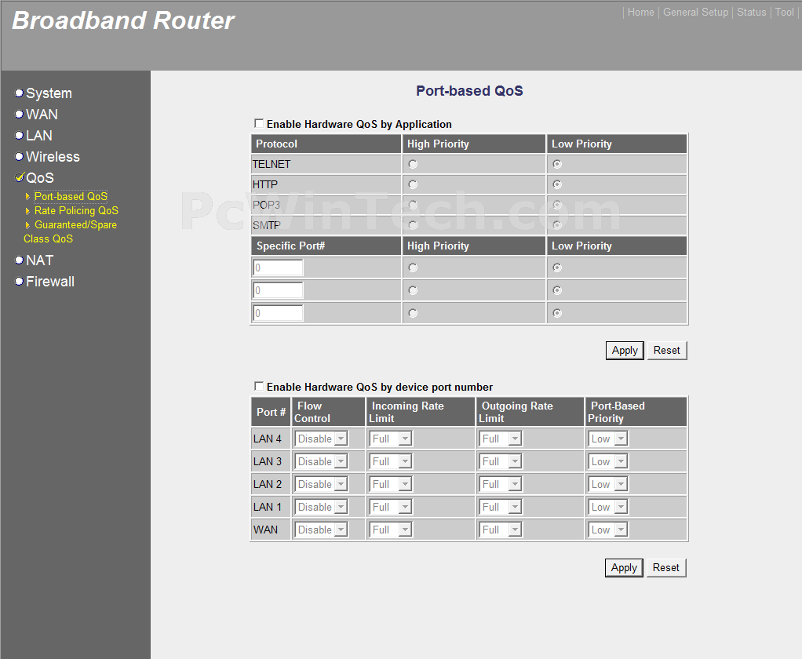Open LAN 3 Outgoing Rate Limit dropdown

coord(501,461)
